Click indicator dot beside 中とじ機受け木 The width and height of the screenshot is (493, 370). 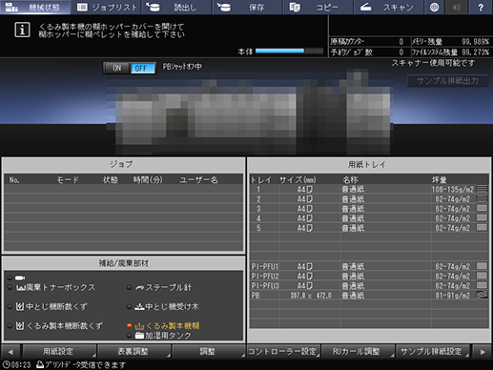129,307
